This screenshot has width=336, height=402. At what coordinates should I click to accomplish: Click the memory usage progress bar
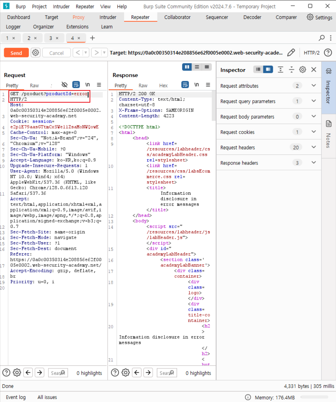pos(314,397)
